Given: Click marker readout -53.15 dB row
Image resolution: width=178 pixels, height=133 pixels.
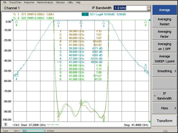Looking at the screenshot, I should (81, 59).
